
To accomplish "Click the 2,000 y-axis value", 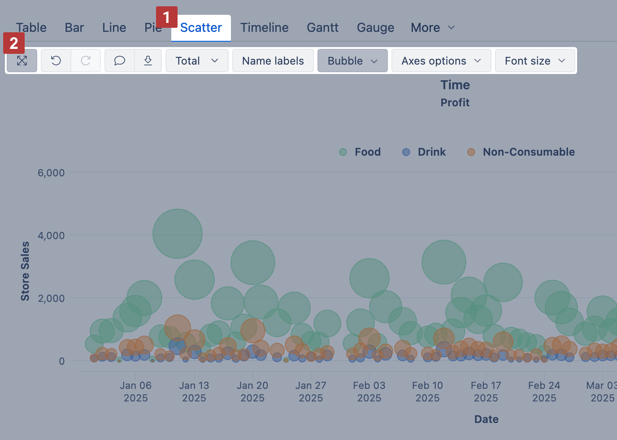I will tap(51, 298).
